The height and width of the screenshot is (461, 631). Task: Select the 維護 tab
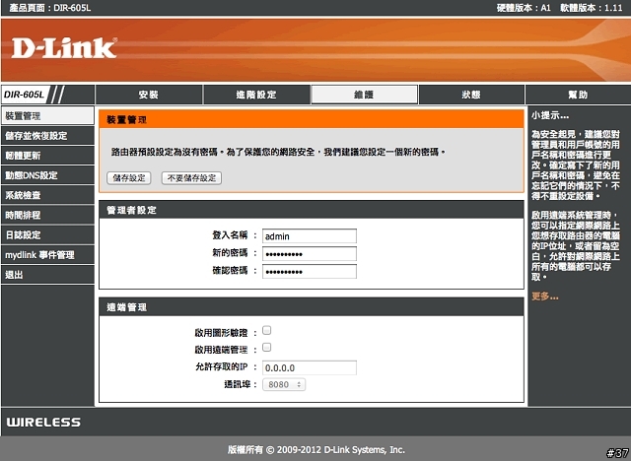tap(364, 95)
